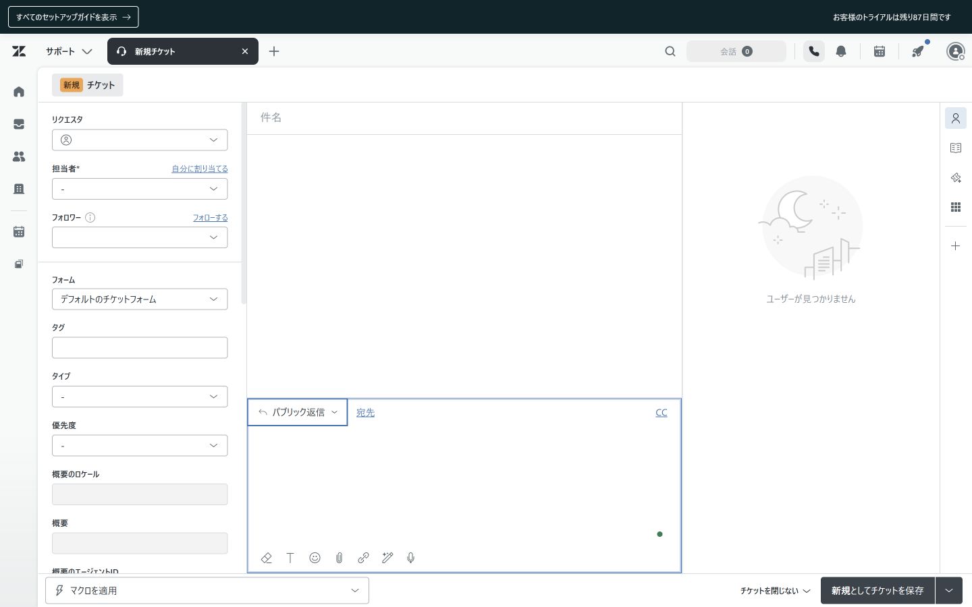
Task: Open the phone talk icon
Action: click(x=814, y=51)
